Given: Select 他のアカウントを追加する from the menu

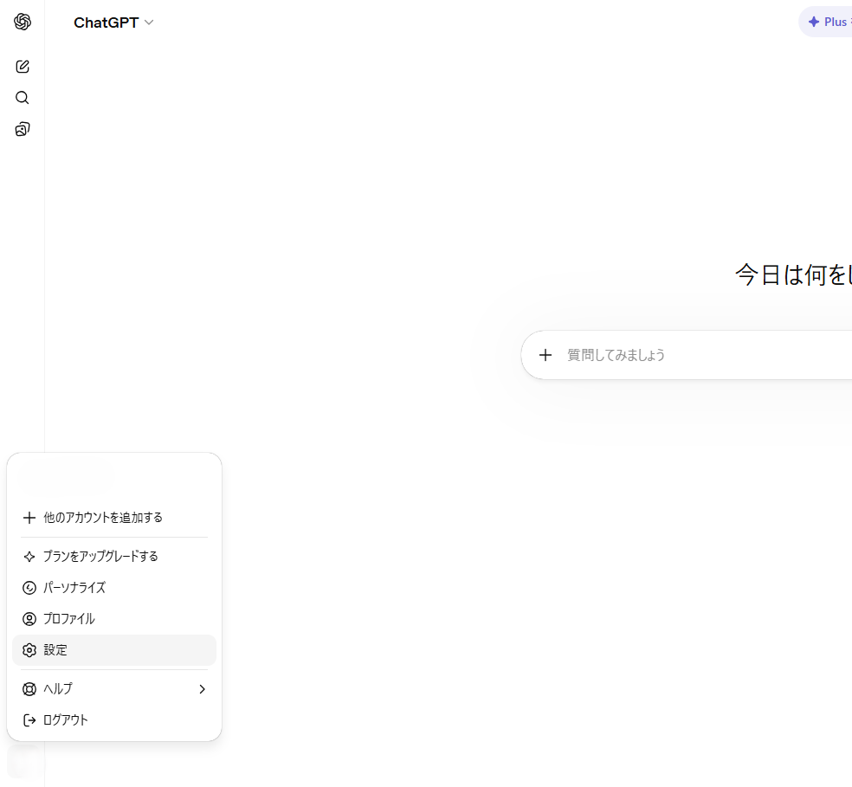Looking at the screenshot, I should click(x=103, y=518).
